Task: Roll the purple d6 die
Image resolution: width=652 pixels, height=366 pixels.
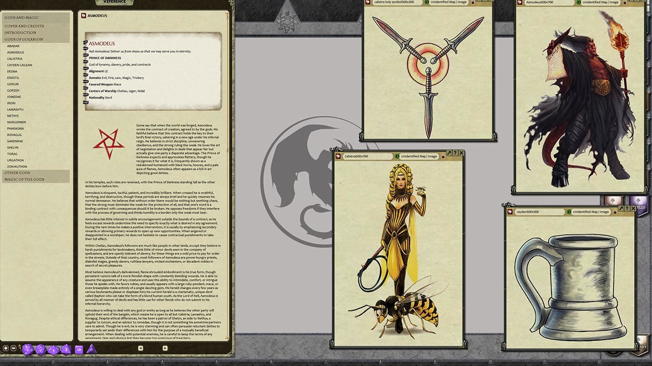Action: pos(79,350)
